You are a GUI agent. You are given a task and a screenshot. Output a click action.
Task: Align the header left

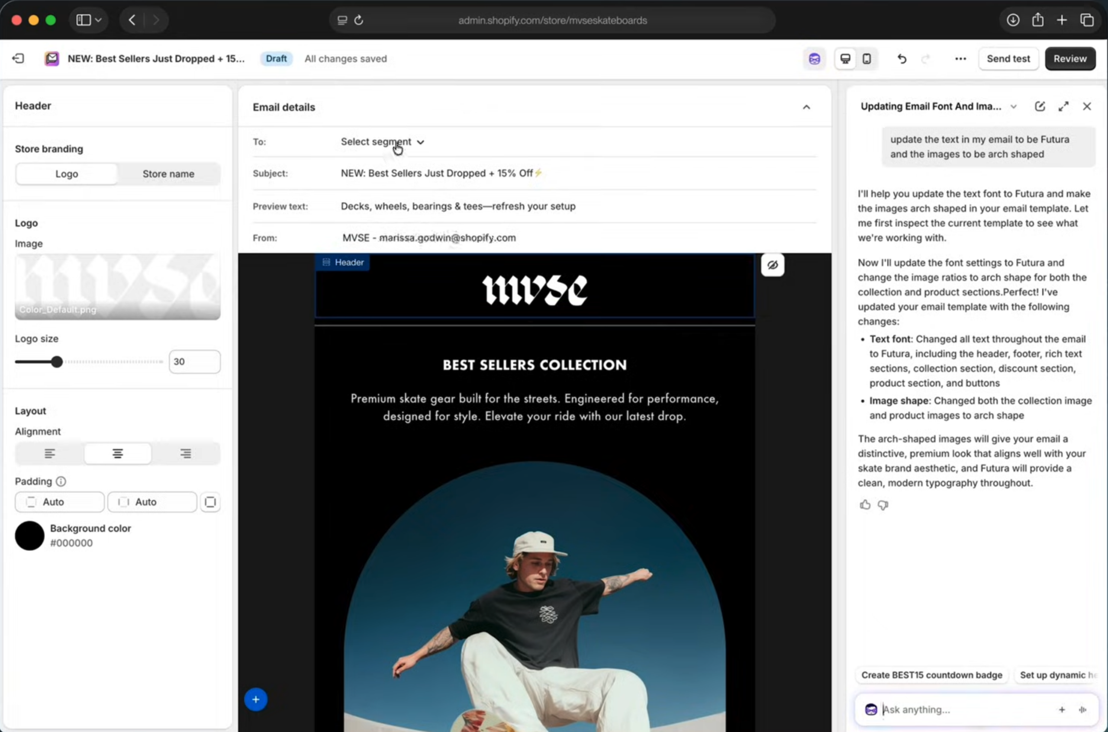50,453
